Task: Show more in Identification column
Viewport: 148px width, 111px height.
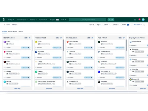Action: point(17,89)
